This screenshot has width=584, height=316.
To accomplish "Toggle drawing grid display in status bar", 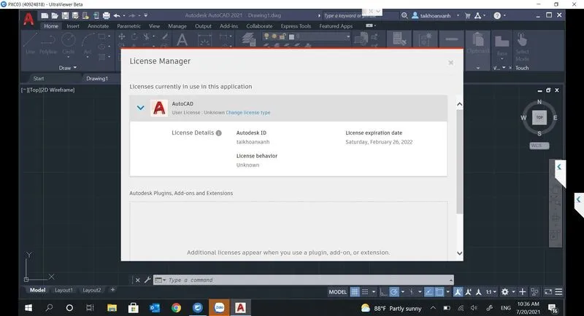I will [x=355, y=292].
